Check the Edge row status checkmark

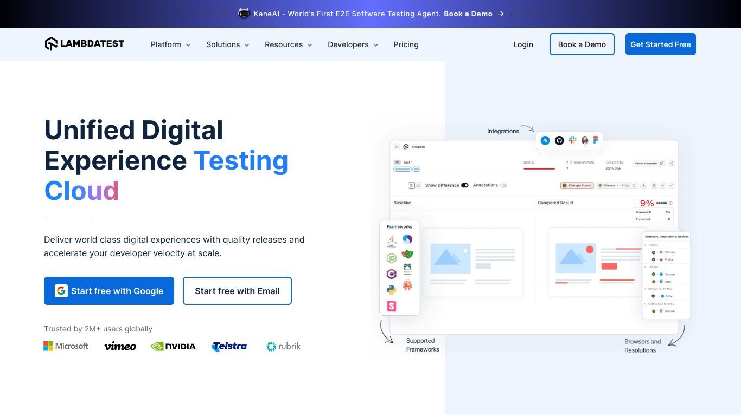click(x=654, y=282)
